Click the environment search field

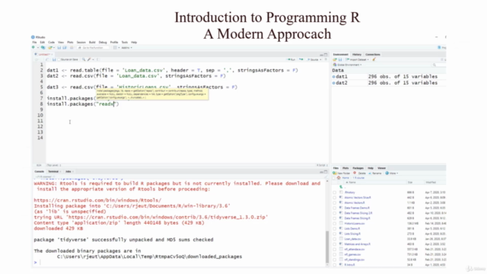(439, 65)
